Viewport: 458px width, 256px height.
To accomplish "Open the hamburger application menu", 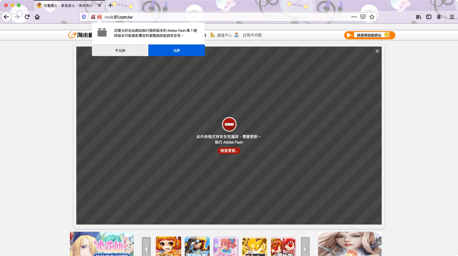I will 452,17.
